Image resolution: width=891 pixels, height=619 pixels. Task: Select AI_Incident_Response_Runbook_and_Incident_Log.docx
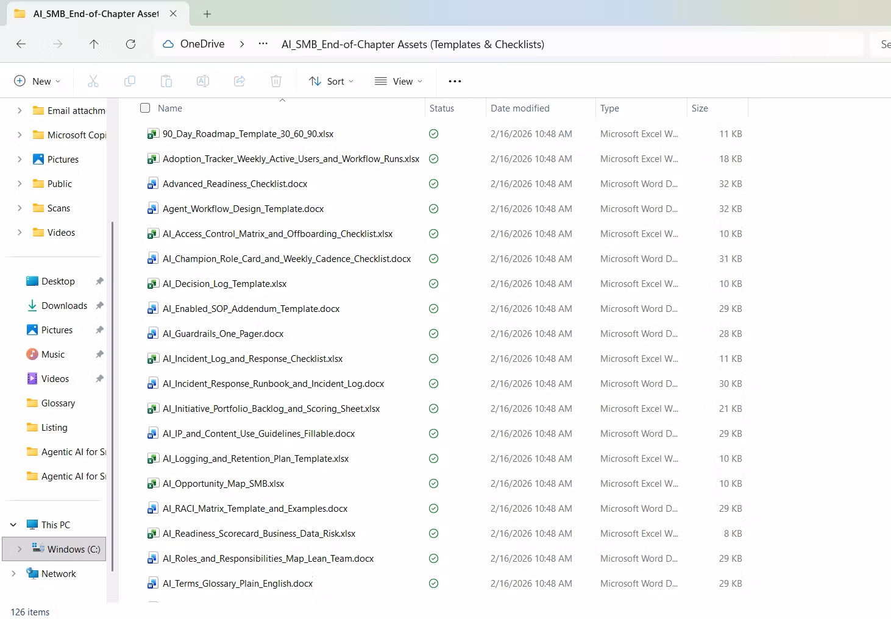click(x=273, y=384)
